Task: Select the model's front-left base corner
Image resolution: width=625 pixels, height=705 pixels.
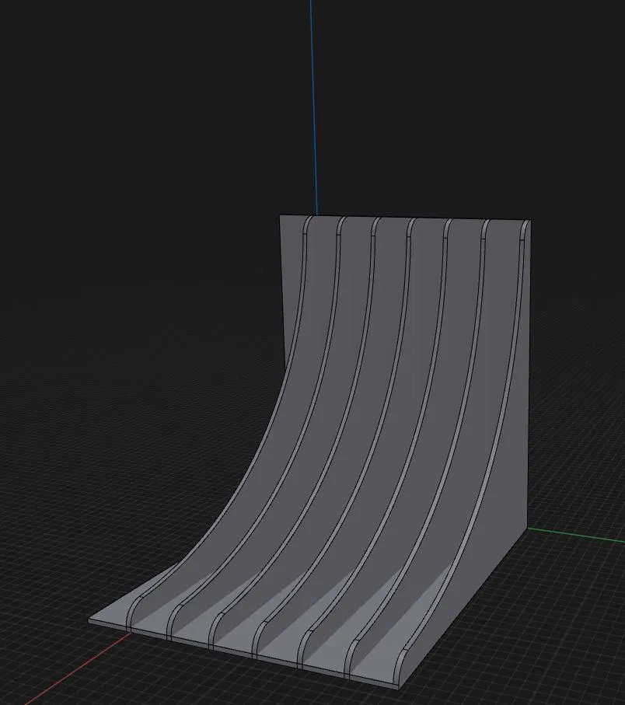Action: tap(90, 621)
